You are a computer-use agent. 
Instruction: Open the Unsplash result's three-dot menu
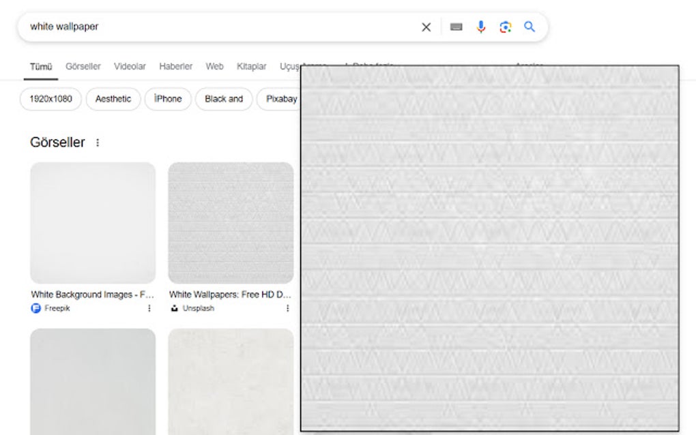pos(287,308)
